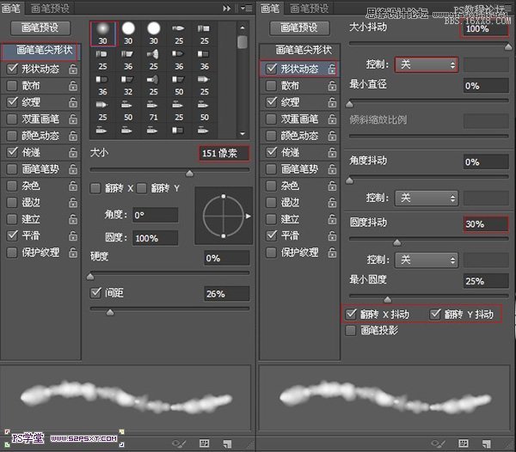The width and height of the screenshot is (516, 452).
Task: Select 画笔笔尖形状 section in right panel
Action: [x=299, y=51]
